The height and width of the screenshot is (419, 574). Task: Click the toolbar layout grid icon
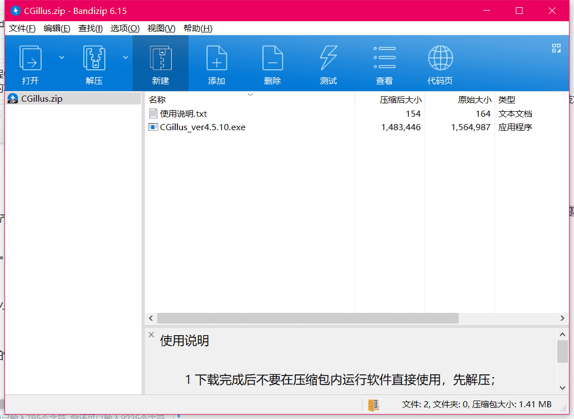[556, 48]
